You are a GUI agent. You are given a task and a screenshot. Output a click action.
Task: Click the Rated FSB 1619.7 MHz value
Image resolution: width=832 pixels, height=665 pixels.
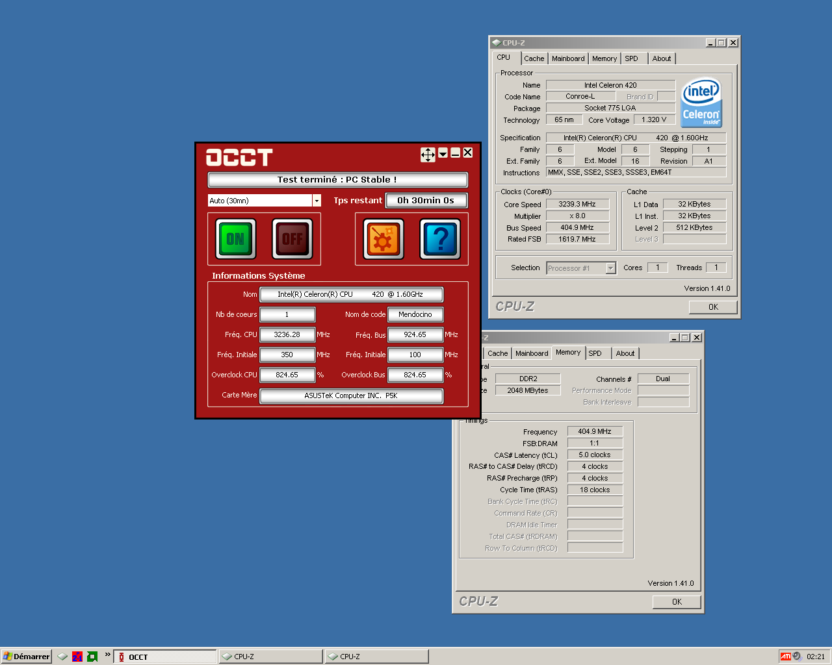577,239
